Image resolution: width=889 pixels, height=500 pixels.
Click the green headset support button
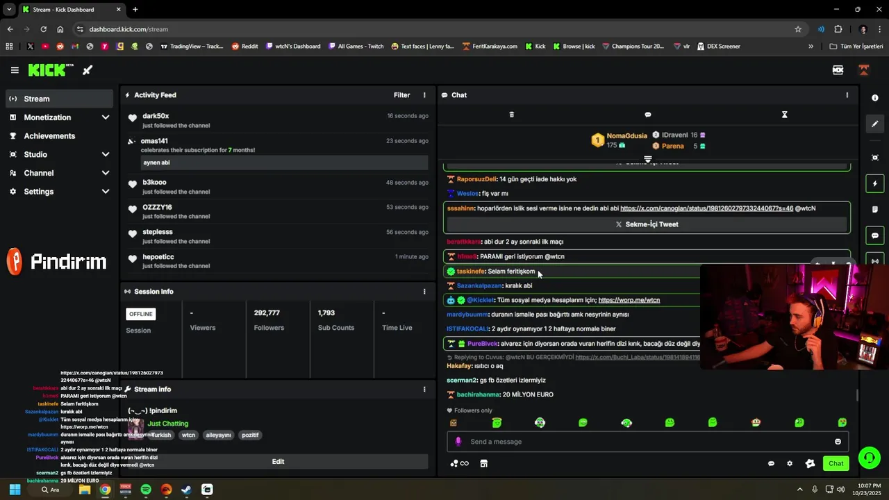pyautogui.click(x=869, y=458)
